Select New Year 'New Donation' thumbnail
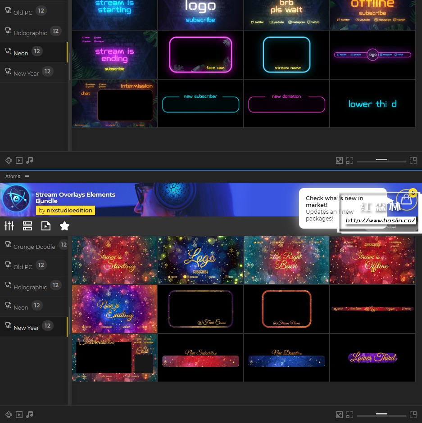Image resolution: width=422 pixels, height=423 pixels. [286, 358]
